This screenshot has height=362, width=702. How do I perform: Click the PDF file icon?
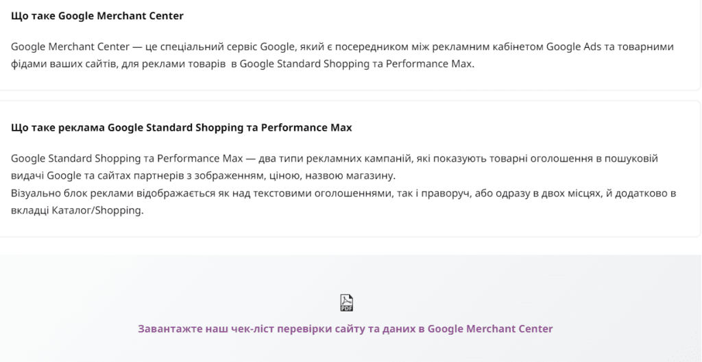(347, 302)
